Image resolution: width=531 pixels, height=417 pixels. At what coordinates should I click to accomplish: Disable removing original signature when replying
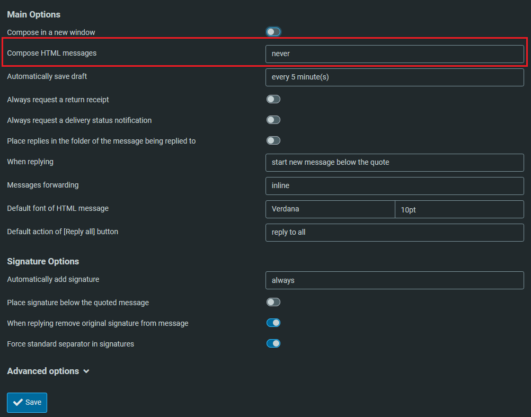tap(273, 323)
